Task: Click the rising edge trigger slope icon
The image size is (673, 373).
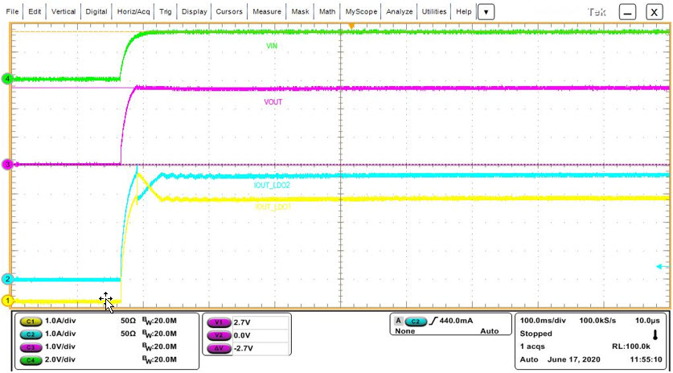Action: coord(433,321)
